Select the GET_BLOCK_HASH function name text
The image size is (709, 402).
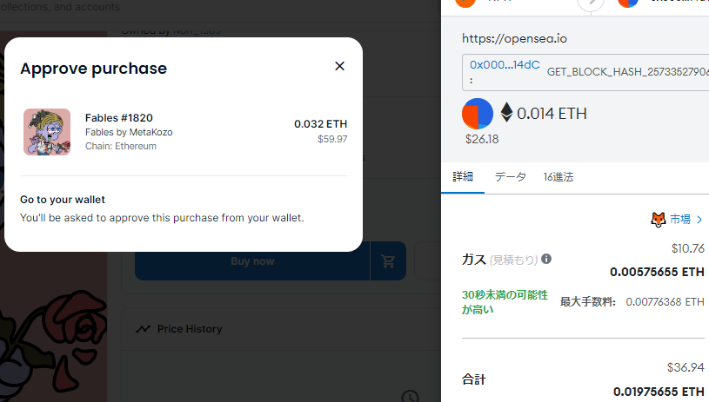[628, 72]
